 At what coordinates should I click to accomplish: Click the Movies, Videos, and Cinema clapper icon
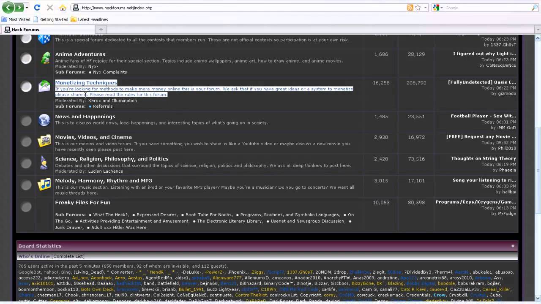[x=44, y=141]
